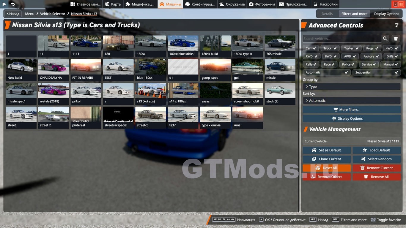Image resolution: width=406 pixels, height=228 pixels.
Task: Select the s13 (kot sps) thumbnail
Action: pos(150,94)
